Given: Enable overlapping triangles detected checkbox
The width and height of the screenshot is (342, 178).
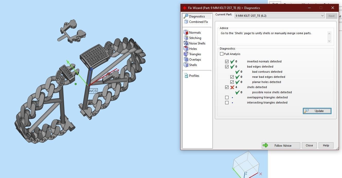Looking at the screenshot, I should [227, 98].
